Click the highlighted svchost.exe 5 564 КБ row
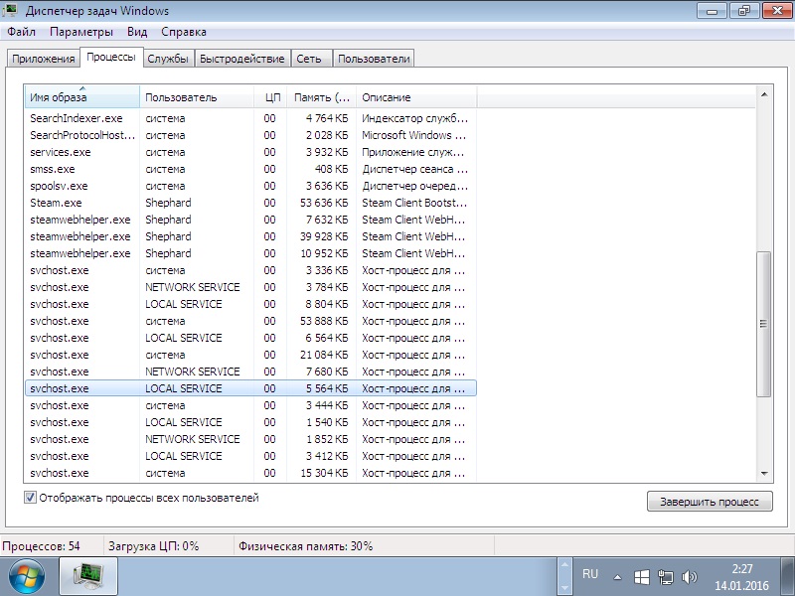795x596 pixels. 250,388
